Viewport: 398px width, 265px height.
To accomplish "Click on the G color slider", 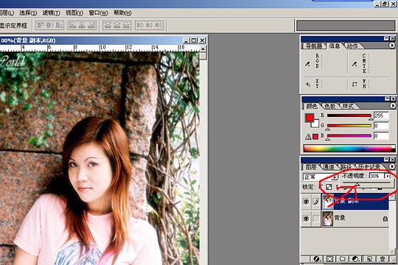I will (349, 126).
